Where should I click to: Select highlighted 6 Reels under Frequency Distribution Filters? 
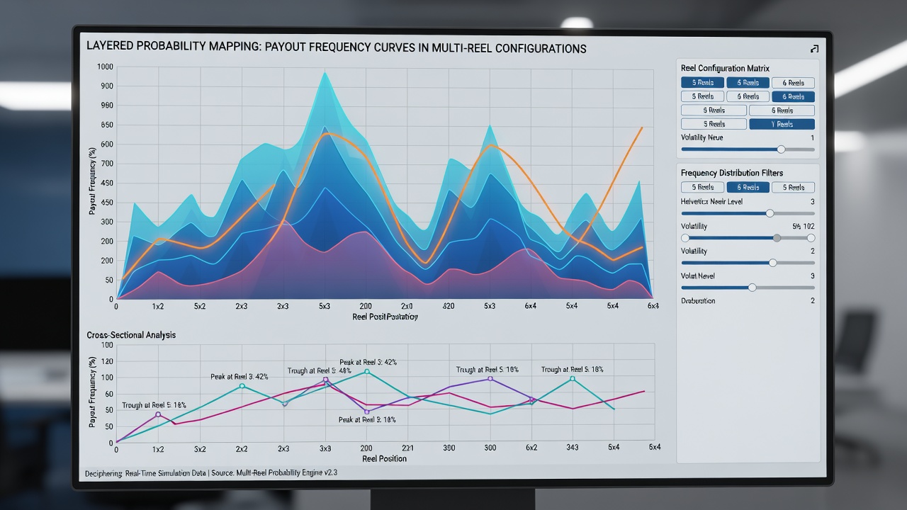748,187
